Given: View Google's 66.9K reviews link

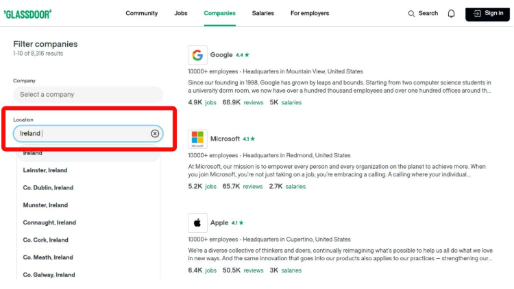Looking at the screenshot, I should coord(243,102).
